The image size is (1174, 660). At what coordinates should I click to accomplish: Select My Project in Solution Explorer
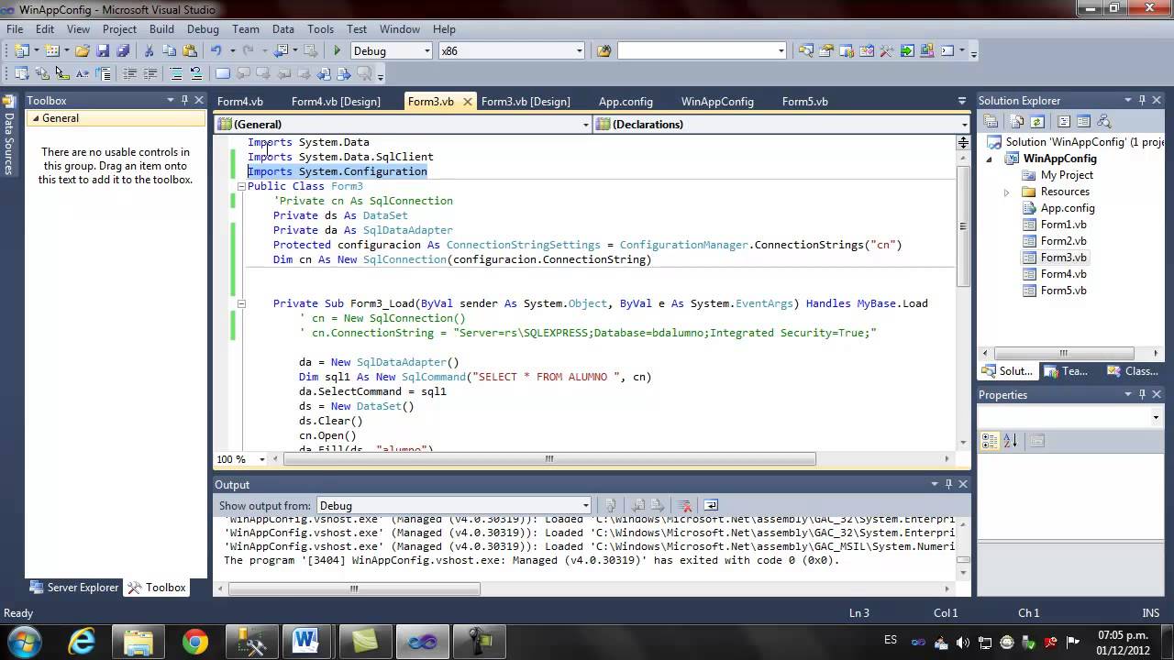(1067, 175)
